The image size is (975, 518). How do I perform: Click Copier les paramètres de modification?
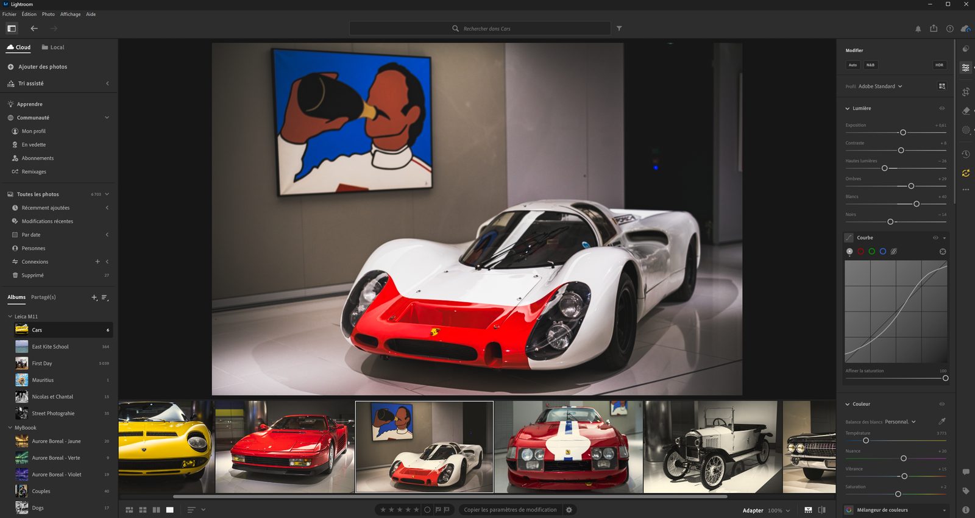coord(511,510)
